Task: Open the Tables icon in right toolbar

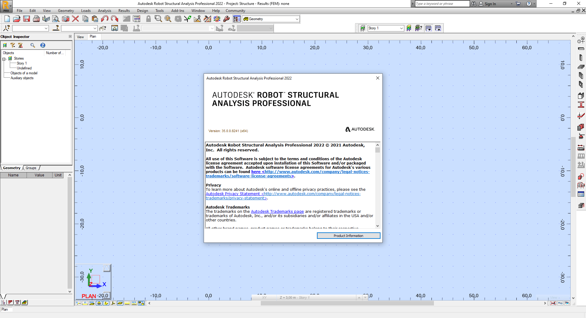Action: pyautogui.click(x=581, y=194)
